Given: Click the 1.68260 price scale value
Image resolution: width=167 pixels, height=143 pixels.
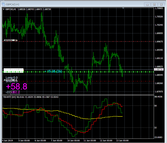Looking at the screenshot, I should click(x=159, y=83).
